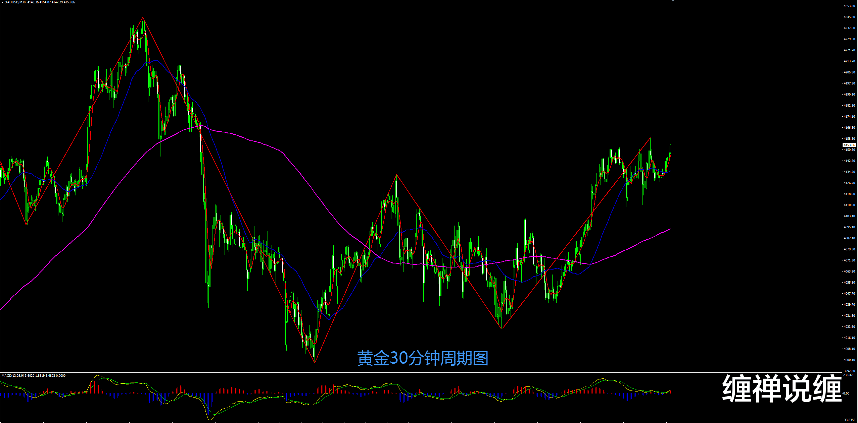The height and width of the screenshot is (423, 858).
Task: Click the -33.8358 value on MACD scale
Action: pos(849,420)
